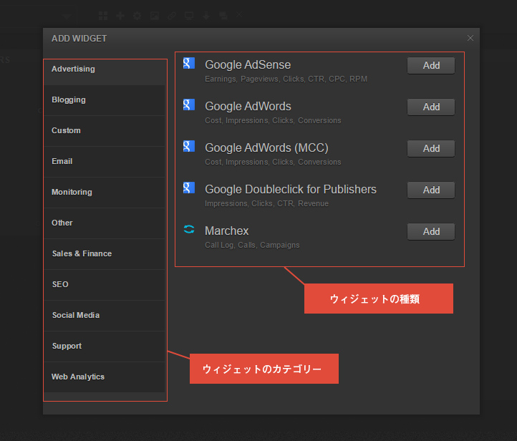The height and width of the screenshot is (441, 517).
Task: Click the Marchex title text
Action: pyautogui.click(x=226, y=231)
